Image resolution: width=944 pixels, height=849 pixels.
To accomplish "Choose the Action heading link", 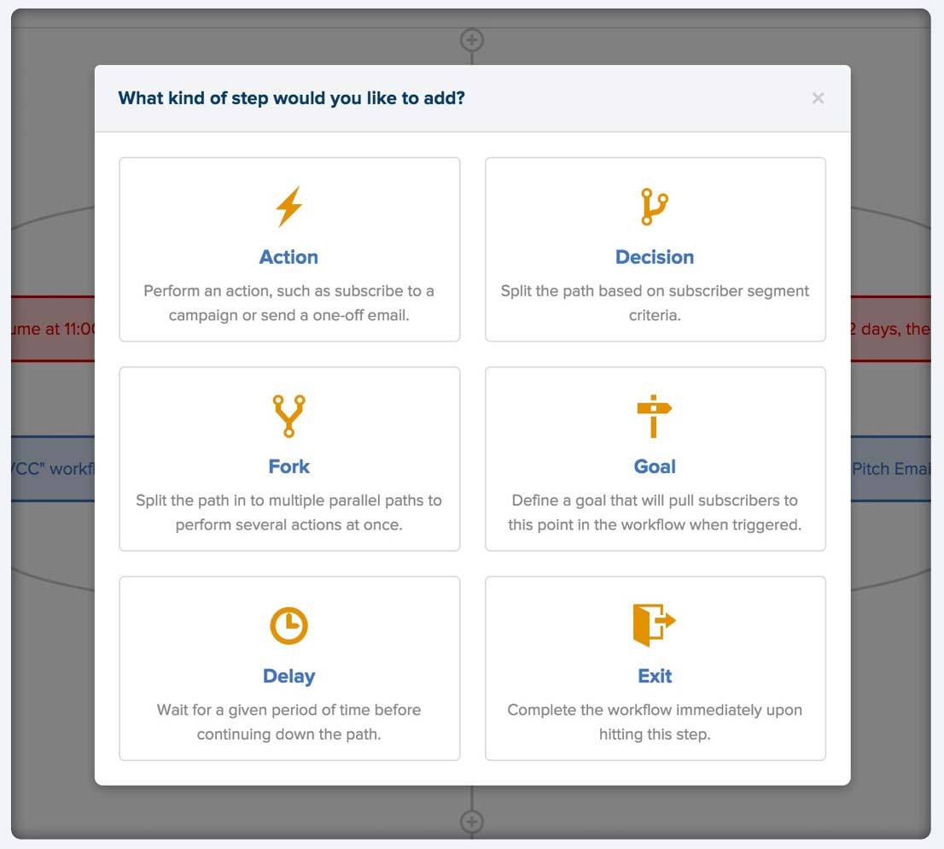I will click(288, 257).
